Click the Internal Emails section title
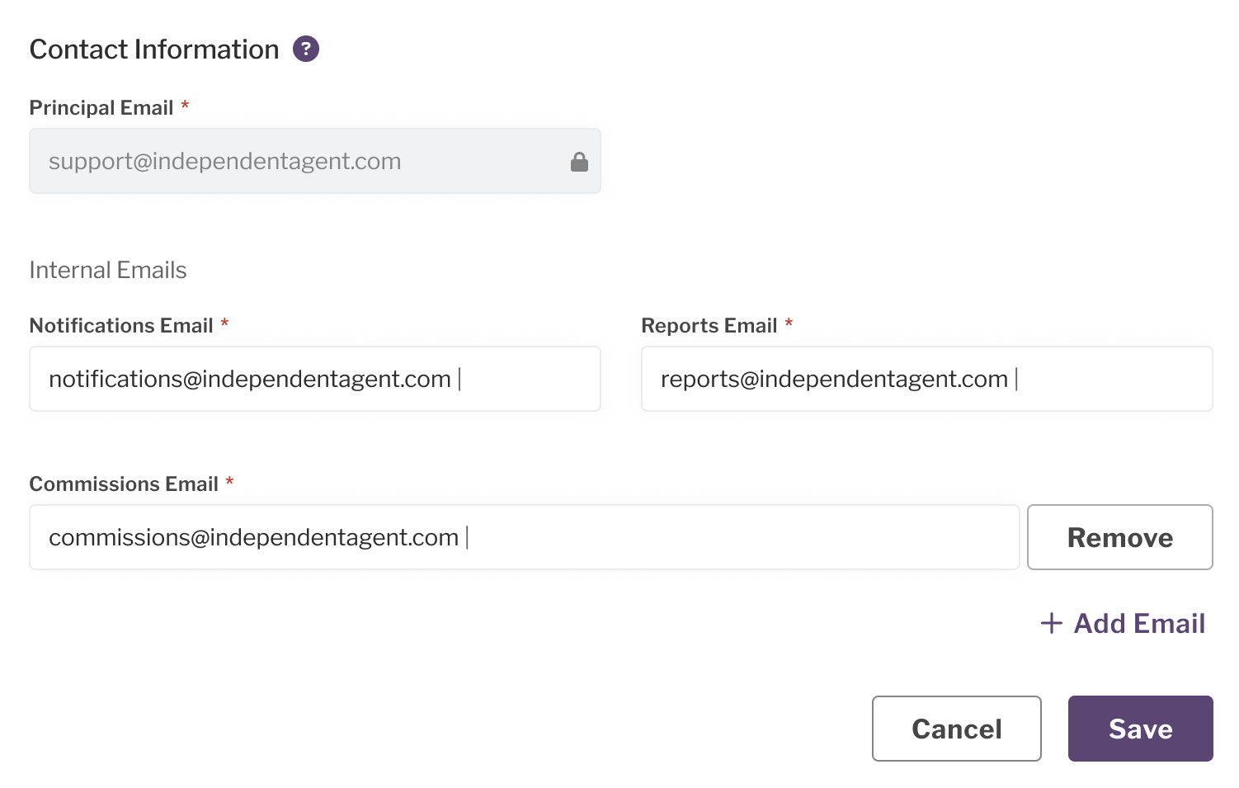 (108, 271)
